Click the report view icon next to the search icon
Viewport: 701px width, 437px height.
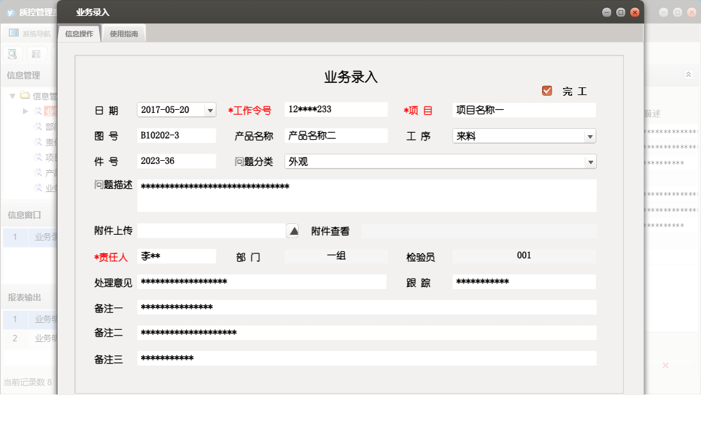tap(36, 54)
